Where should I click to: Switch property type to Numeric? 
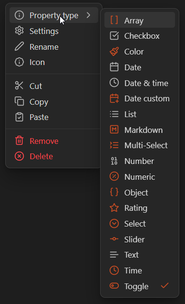pyautogui.click(x=140, y=177)
